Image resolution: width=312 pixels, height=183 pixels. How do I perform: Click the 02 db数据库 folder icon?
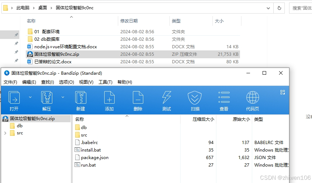[x=30, y=39]
